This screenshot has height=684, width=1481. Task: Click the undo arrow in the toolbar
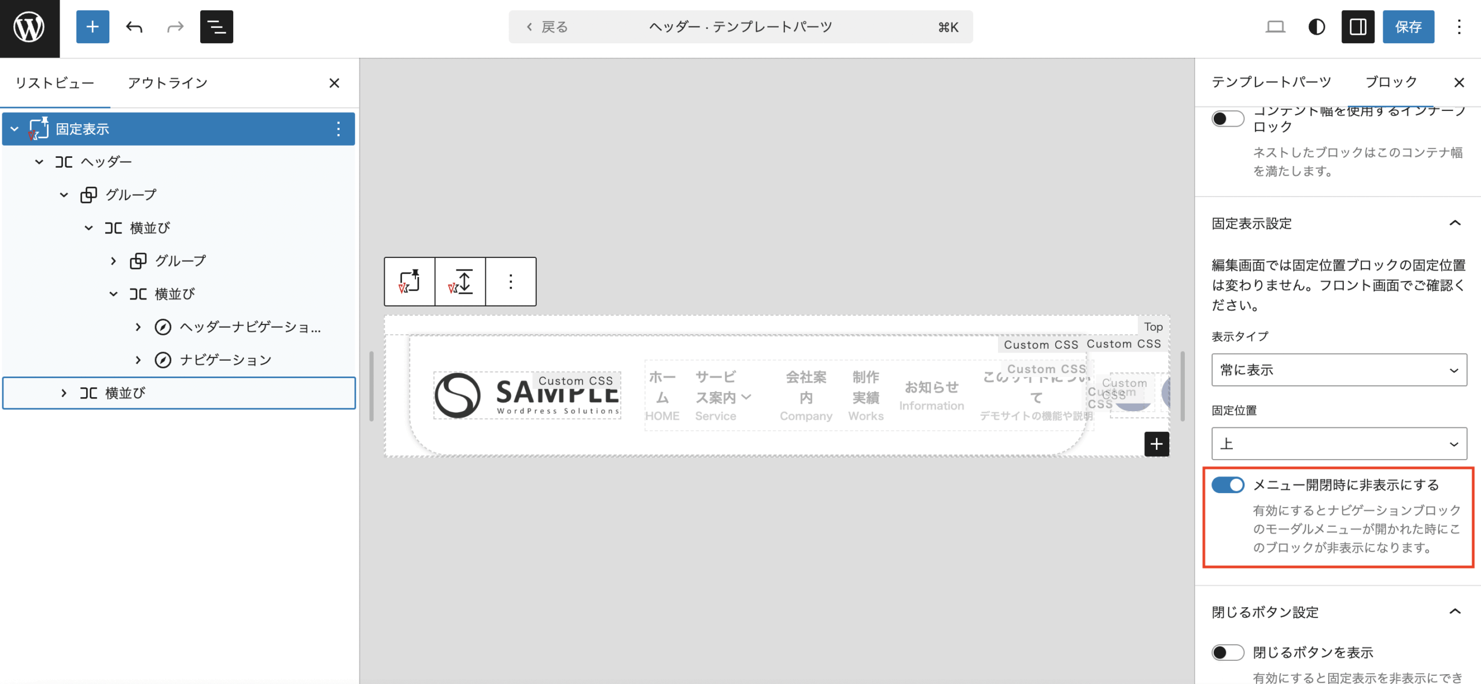click(134, 27)
